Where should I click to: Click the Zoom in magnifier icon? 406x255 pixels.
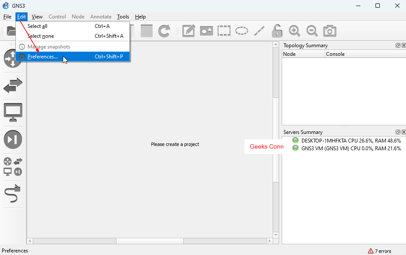[295, 31]
